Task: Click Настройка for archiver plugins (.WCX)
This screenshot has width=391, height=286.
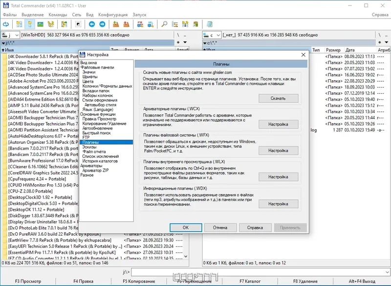Action: point(278,125)
